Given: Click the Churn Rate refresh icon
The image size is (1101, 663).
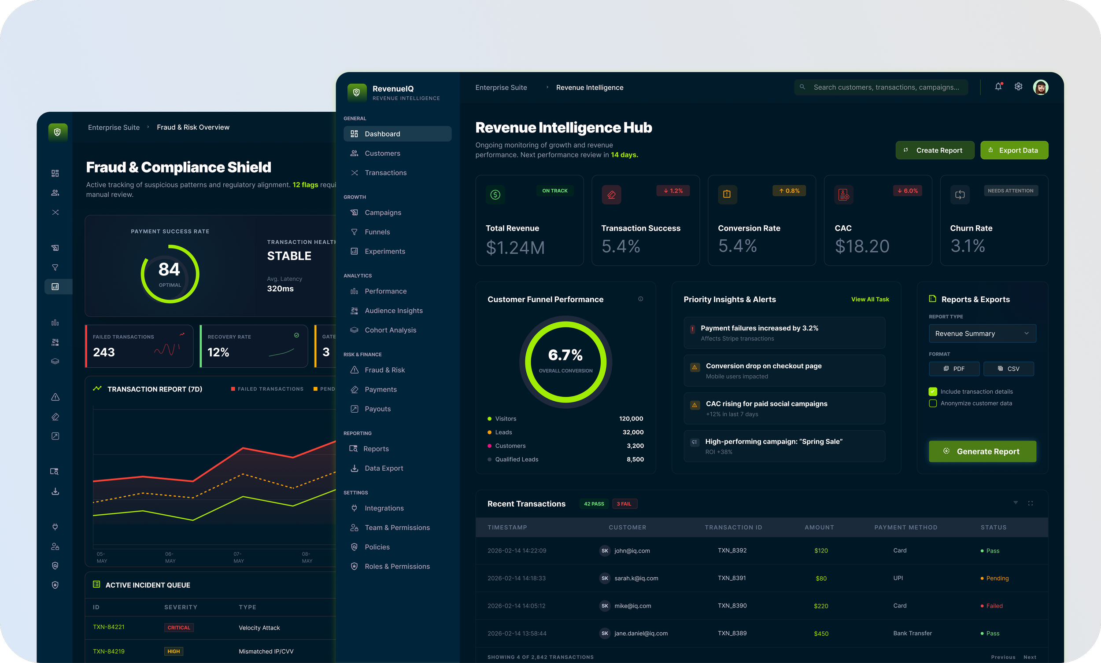Looking at the screenshot, I should pos(960,194).
